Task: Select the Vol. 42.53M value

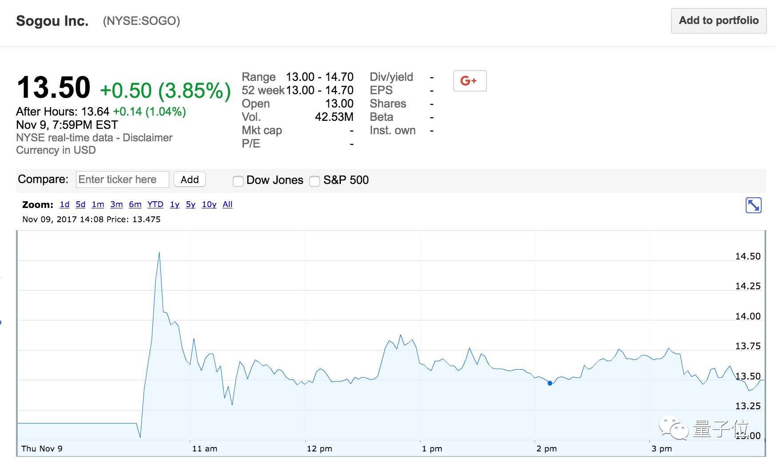Action: pyautogui.click(x=334, y=117)
